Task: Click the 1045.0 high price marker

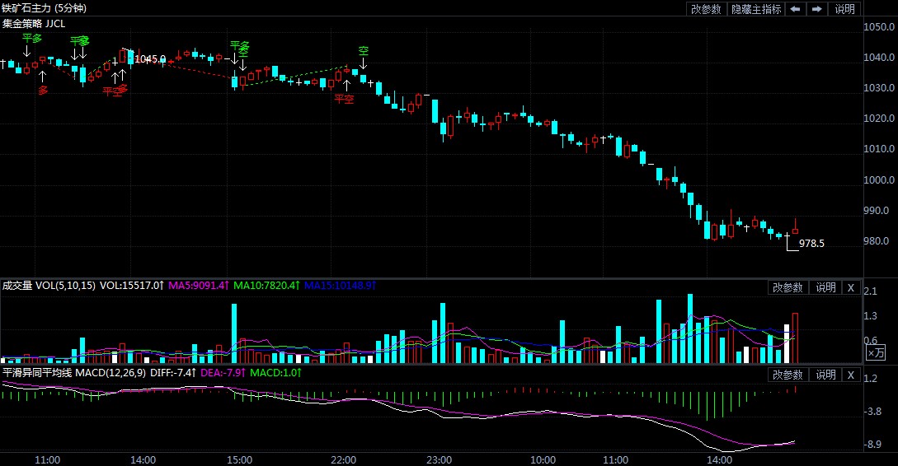Action: [150, 59]
